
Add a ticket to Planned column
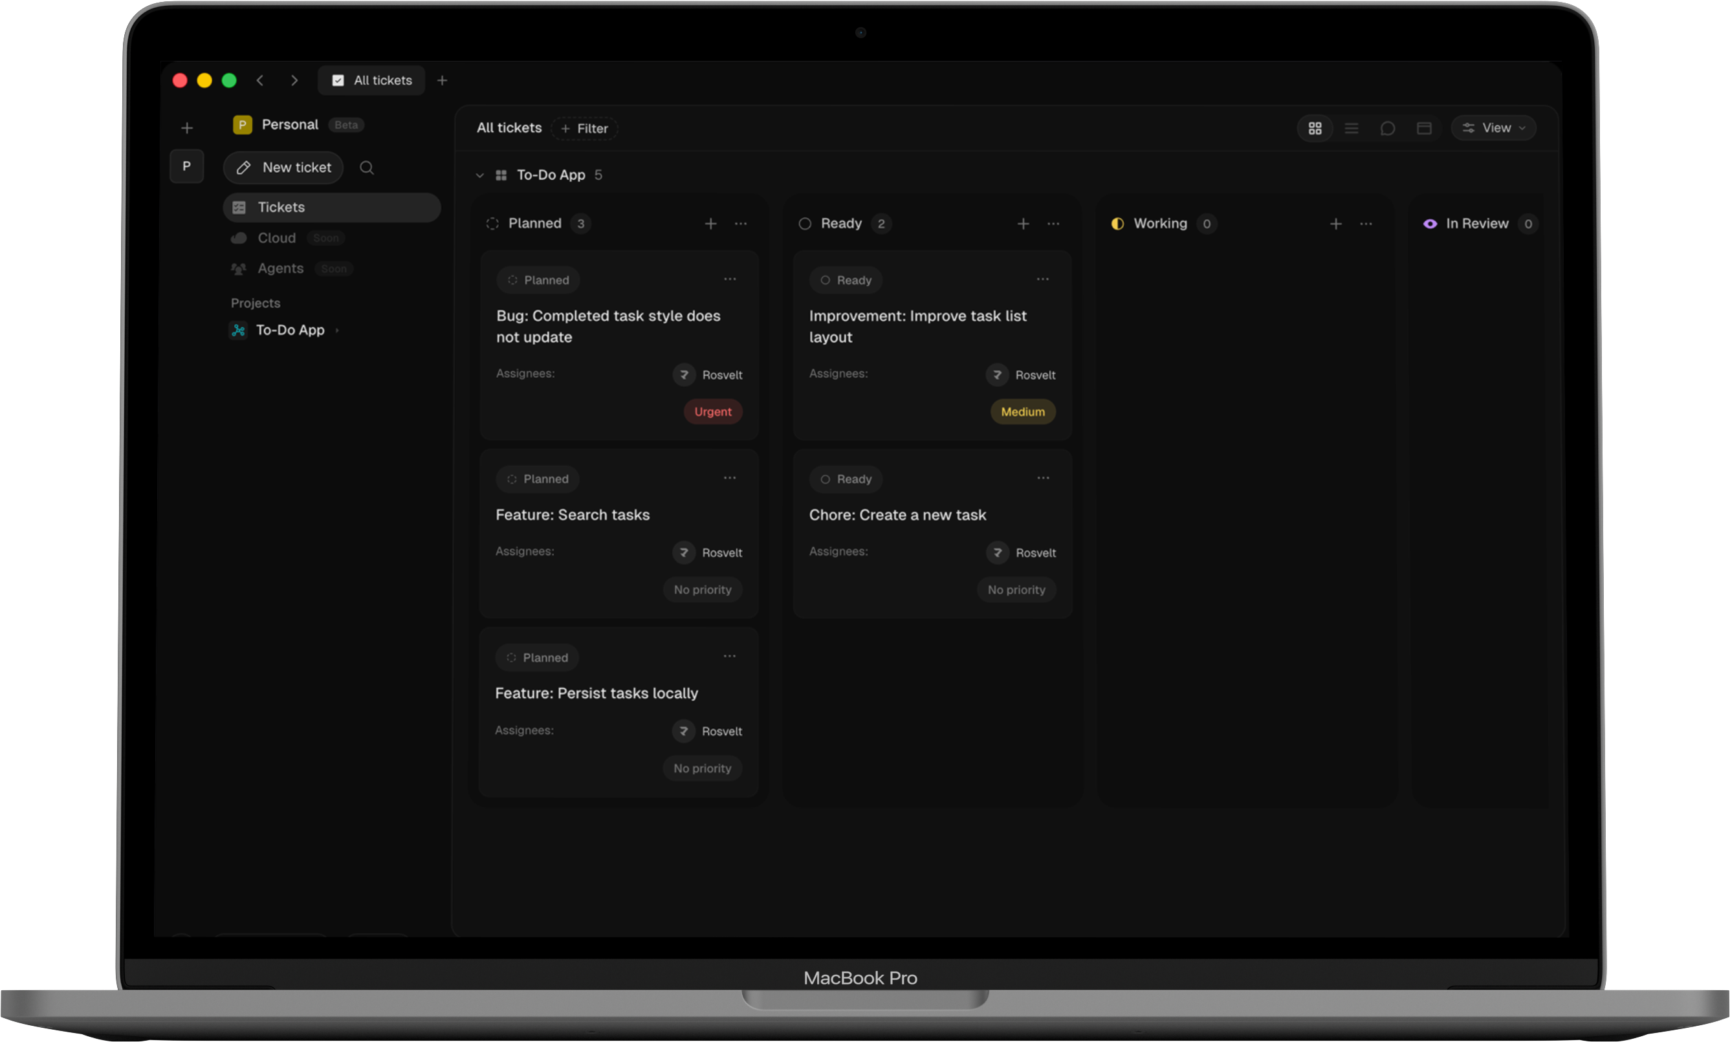tap(710, 223)
